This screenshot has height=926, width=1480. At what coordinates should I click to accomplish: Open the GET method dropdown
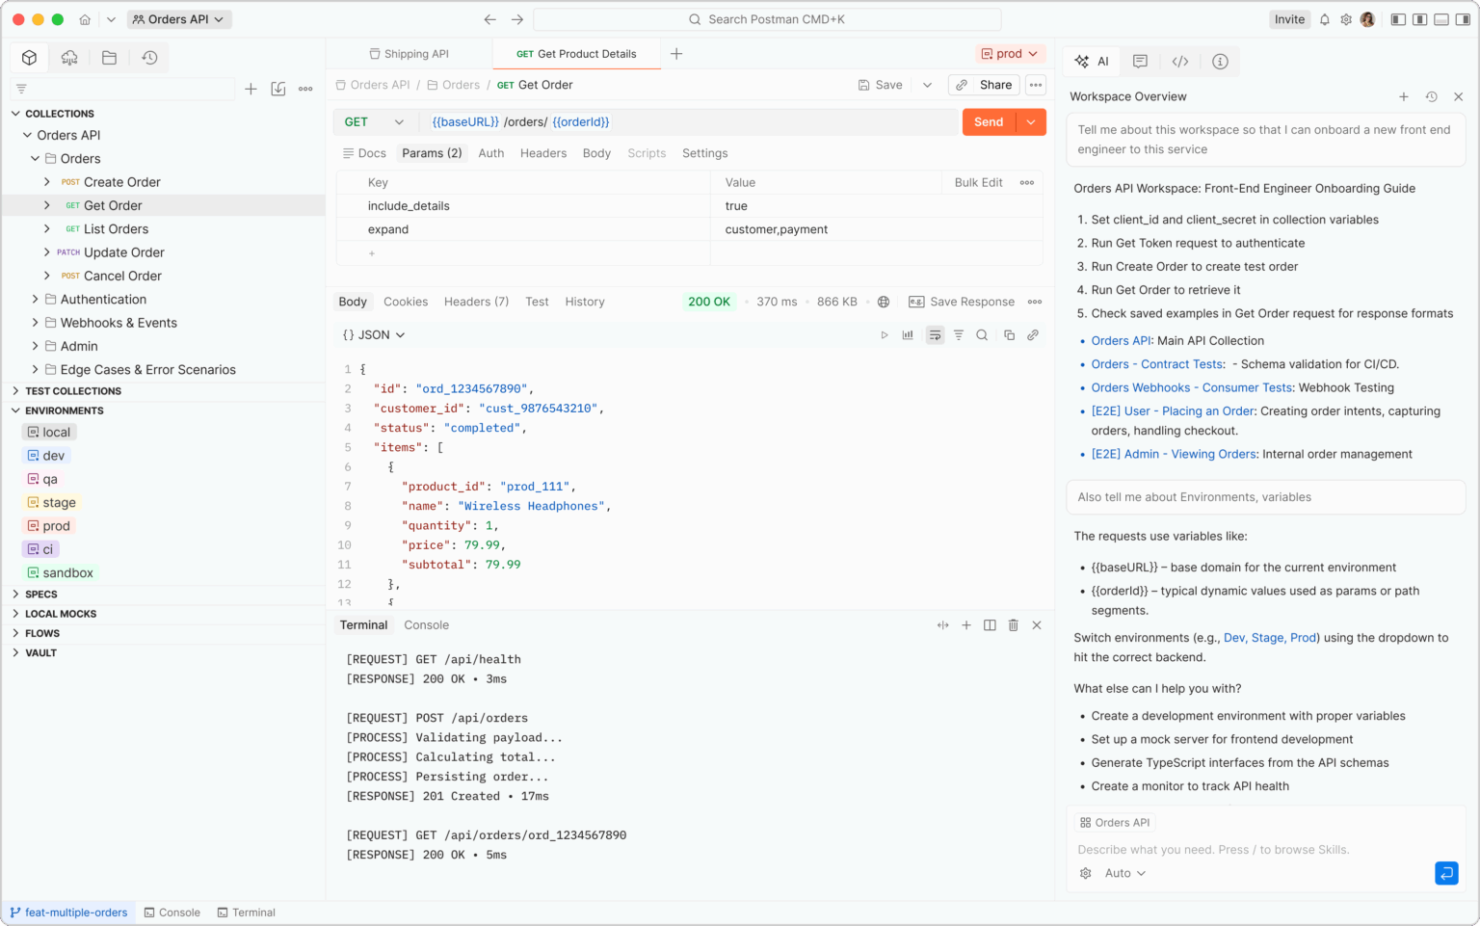[376, 122]
